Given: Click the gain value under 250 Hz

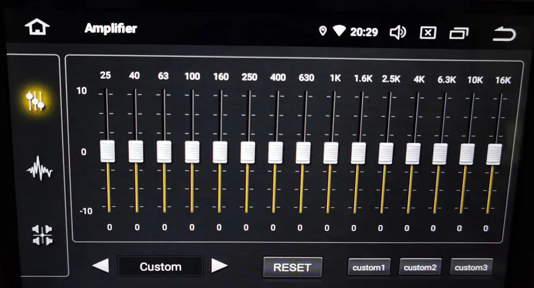Looking at the screenshot, I should pyautogui.click(x=246, y=227).
